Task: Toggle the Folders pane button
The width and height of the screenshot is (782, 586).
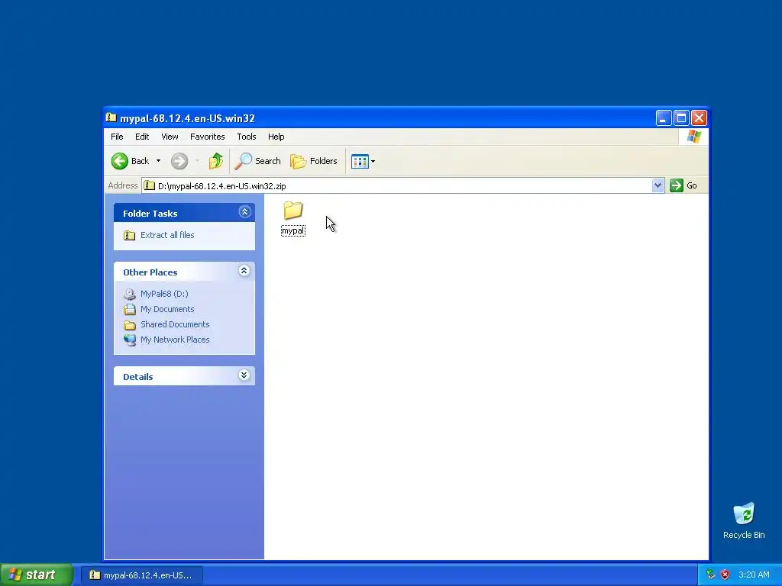Action: pos(314,161)
